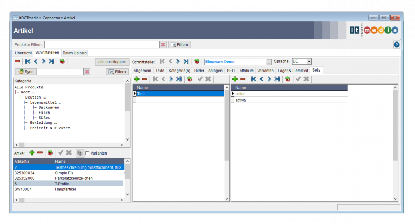Open the Shopware Demo selector ellipsis button
Image resolution: width=415 pixels, height=224 pixels.
(x=269, y=62)
